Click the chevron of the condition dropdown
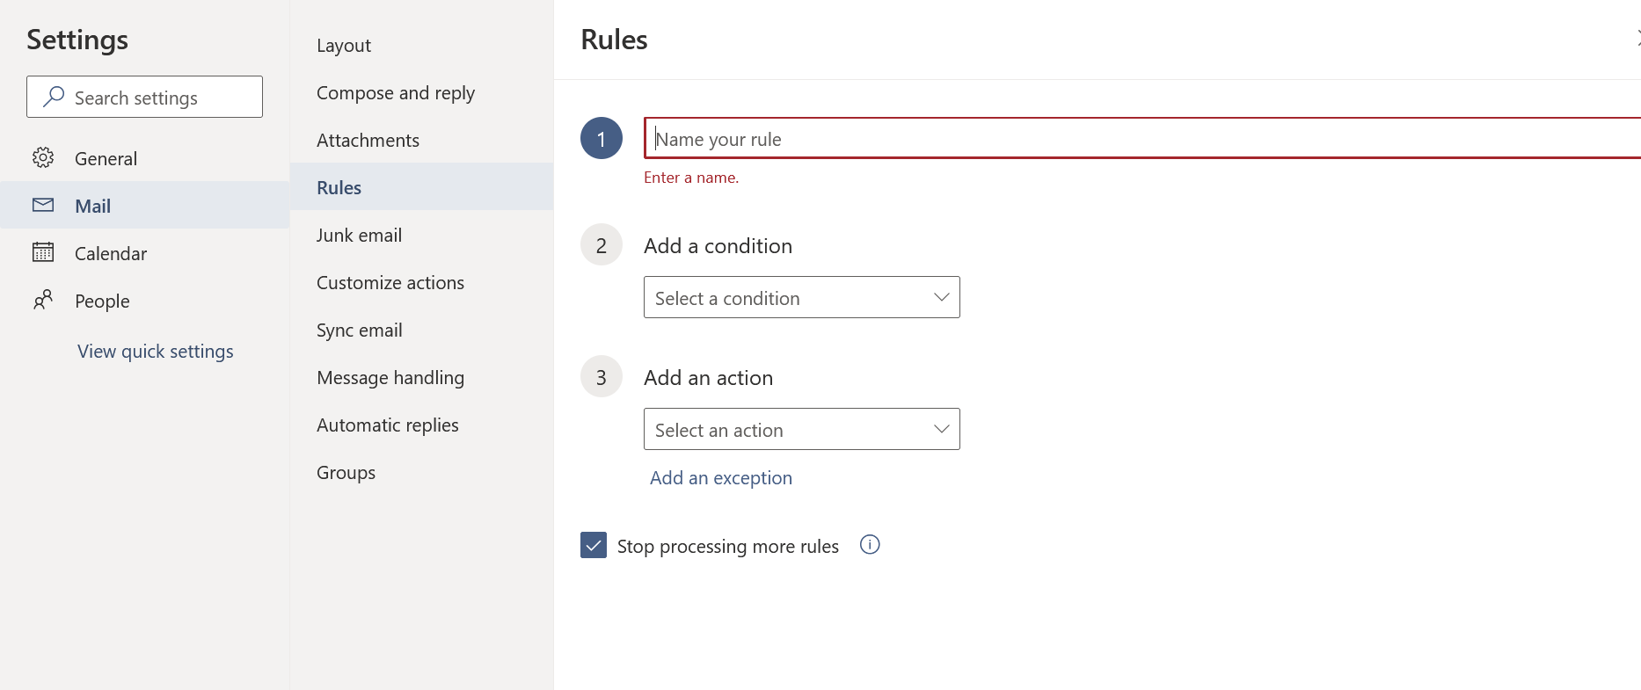The height and width of the screenshot is (690, 1641). coord(941,298)
